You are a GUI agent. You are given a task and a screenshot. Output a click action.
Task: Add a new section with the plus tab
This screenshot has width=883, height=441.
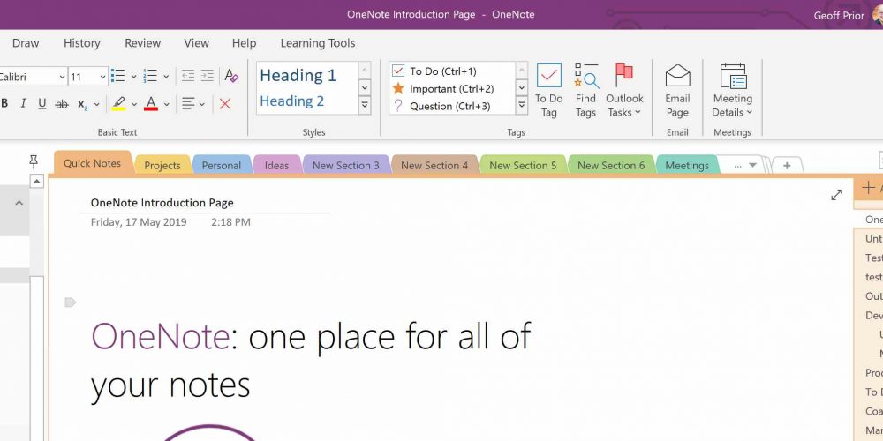point(787,166)
